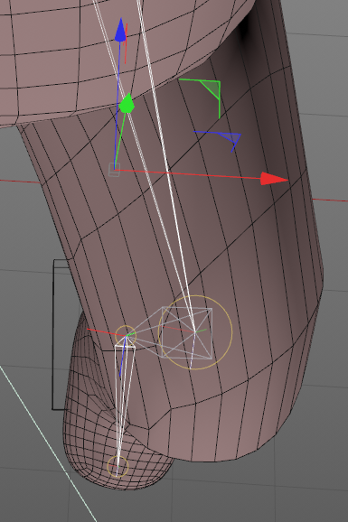Click the gray wireframe cube controller
Image resolution: width=348 pixels, height=522 pixels.
click(x=187, y=333)
